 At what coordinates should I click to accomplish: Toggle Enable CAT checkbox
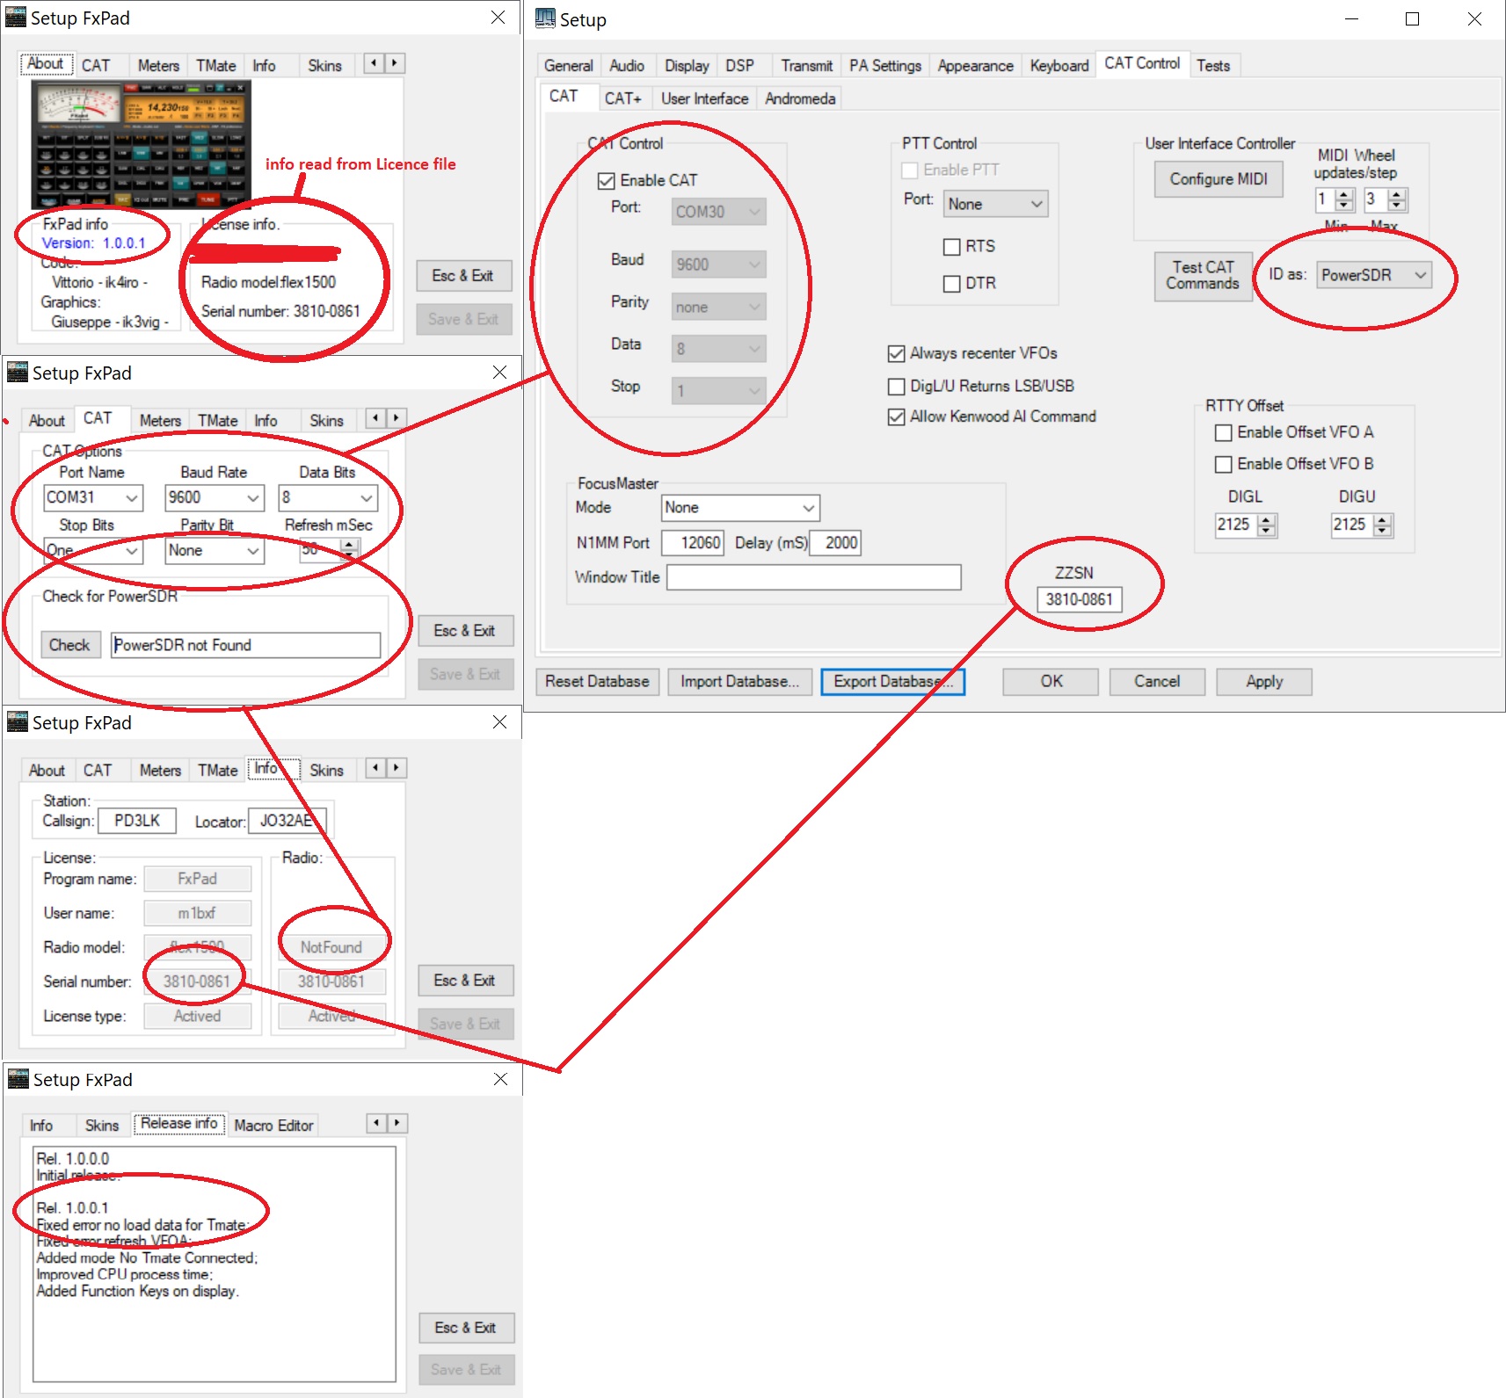(x=606, y=181)
